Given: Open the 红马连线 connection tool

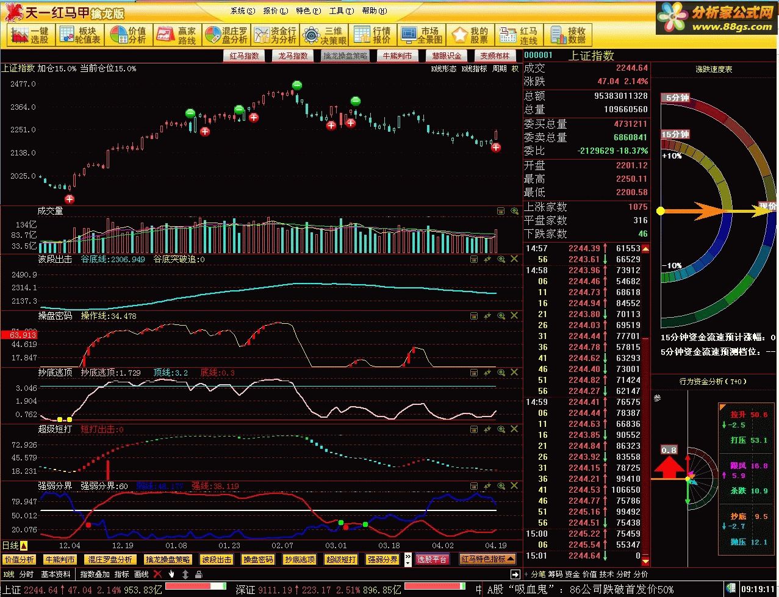Looking at the screenshot, I should [518, 35].
